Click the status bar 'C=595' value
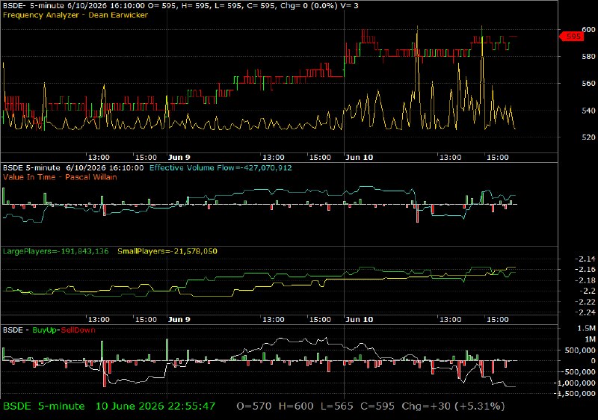598x420 pixels. point(377,407)
